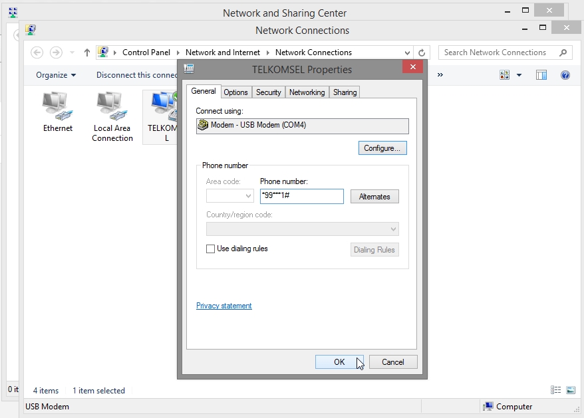Switch to the Security tab
Image resolution: width=584 pixels, height=418 pixels.
coord(269,92)
